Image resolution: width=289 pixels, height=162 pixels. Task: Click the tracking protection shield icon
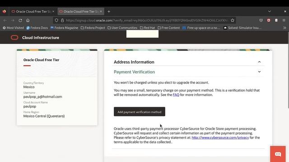click(x=56, y=20)
